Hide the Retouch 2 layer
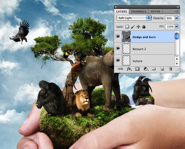Image resolution: width=185 pixels, height=149 pixels. (x=118, y=49)
